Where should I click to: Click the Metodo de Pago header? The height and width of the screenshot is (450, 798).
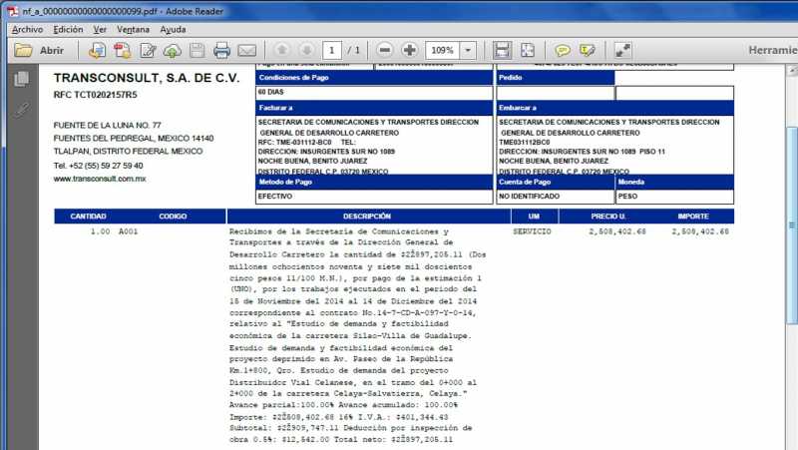pos(374,183)
